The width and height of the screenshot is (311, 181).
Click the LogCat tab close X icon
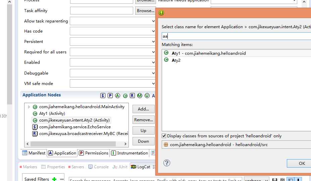pyautogui.click(x=154, y=167)
